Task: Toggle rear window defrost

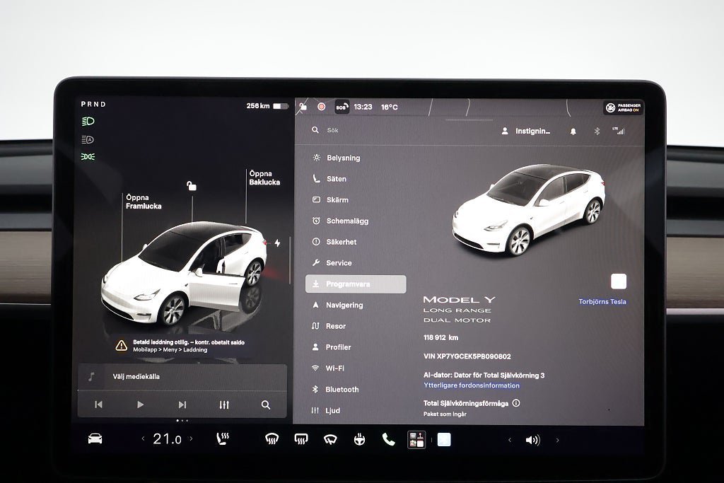Action: [x=301, y=439]
